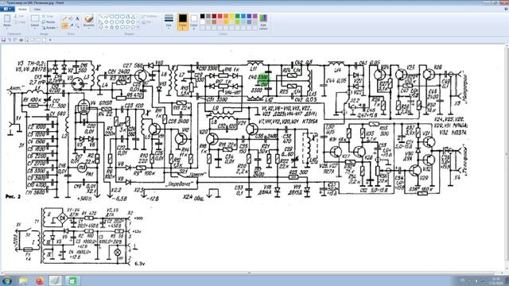The image size is (509, 286).
Task: Click the Copy button
Action: pos(19,22)
